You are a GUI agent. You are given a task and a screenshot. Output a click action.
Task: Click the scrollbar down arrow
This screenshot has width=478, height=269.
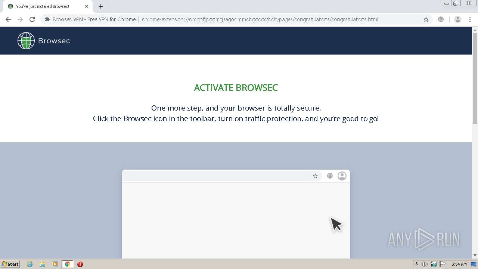tap(475, 255)
